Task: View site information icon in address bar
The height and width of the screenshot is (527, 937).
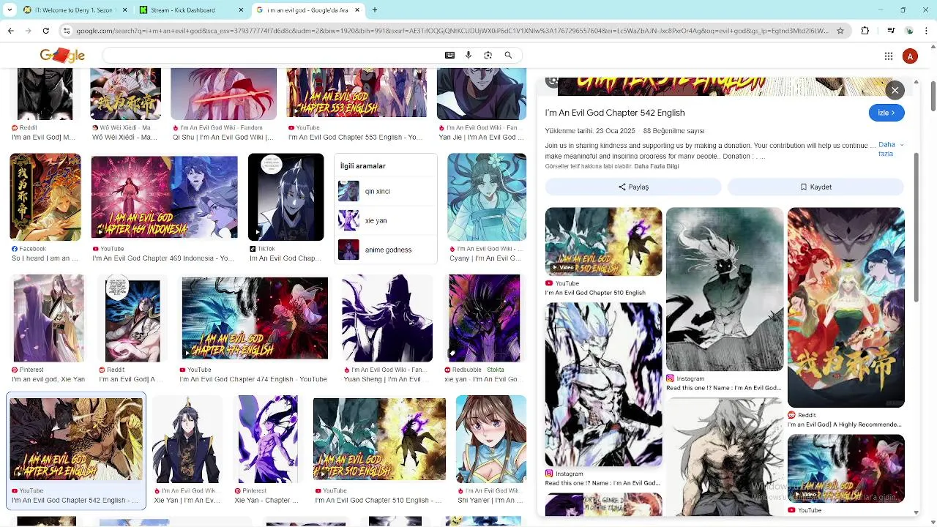Action: tap(67, 31)
